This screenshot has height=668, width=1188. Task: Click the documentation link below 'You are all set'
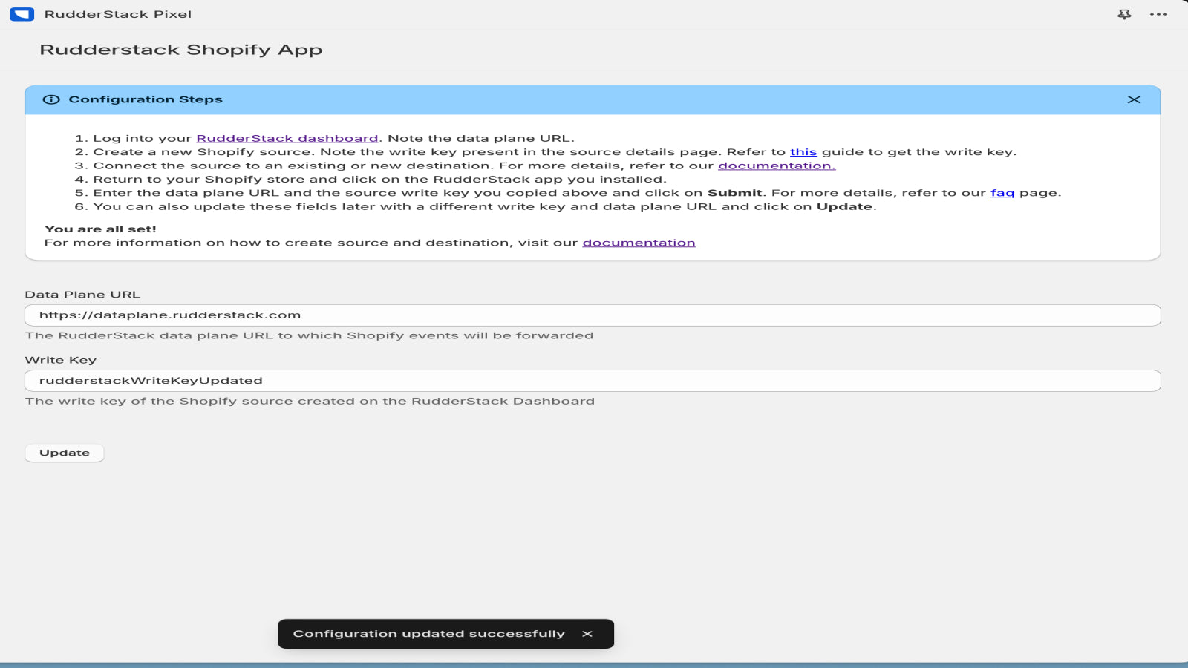tap(639, 241)
